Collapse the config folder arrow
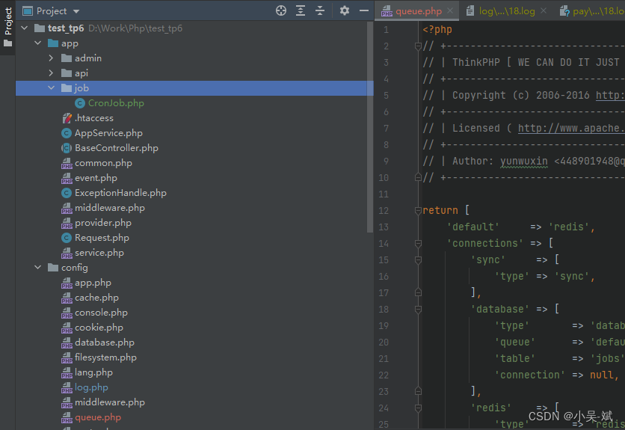 pos(38,267)
